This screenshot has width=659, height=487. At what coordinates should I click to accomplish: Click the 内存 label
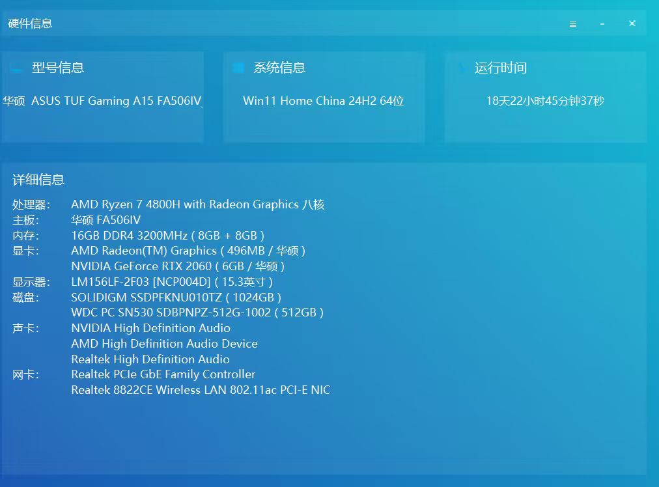25,236
